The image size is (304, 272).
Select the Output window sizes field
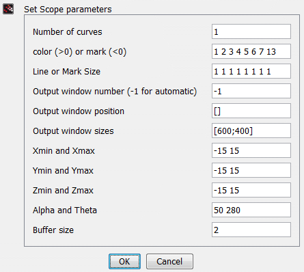pyautogui.click(x=251, y=131)
